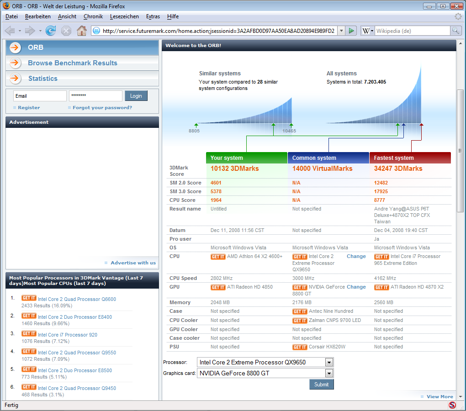Click GET IT badge for Intel Core 2 Extreme QX9650
This screenshot has height=411, width=466.
[x=300, y=257]
